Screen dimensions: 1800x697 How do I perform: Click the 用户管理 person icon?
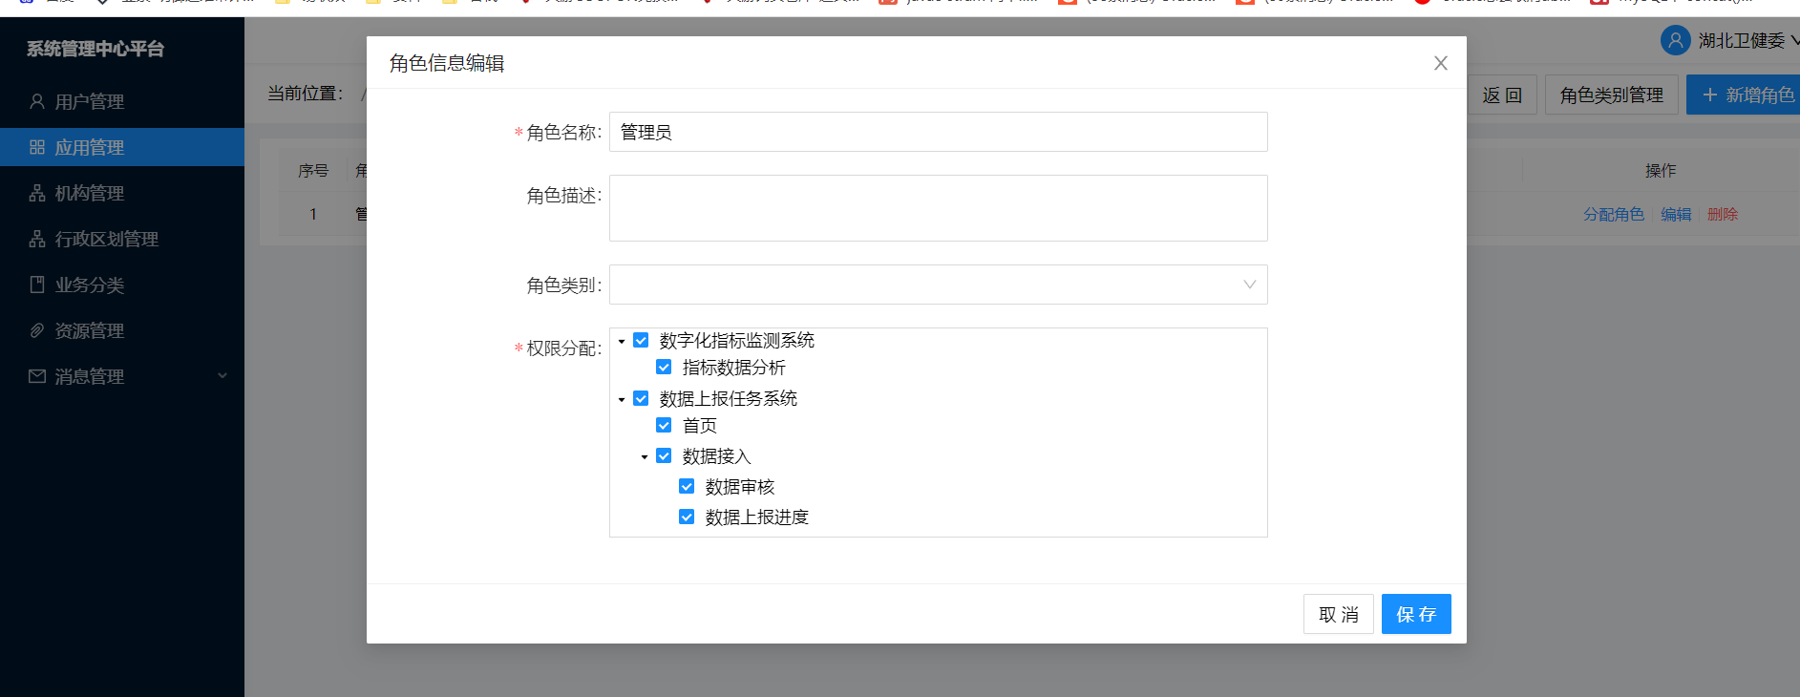(x=37, y=101)
